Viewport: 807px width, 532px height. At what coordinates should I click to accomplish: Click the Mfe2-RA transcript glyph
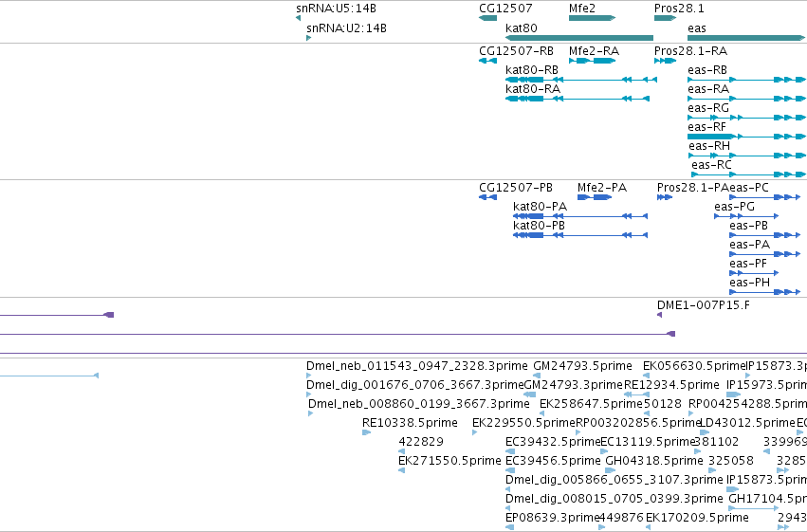pyautogui.click(x=592, y=61)
